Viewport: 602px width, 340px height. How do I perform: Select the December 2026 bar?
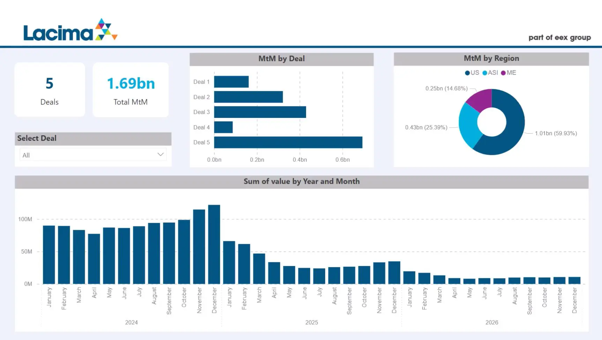(574, 280)
